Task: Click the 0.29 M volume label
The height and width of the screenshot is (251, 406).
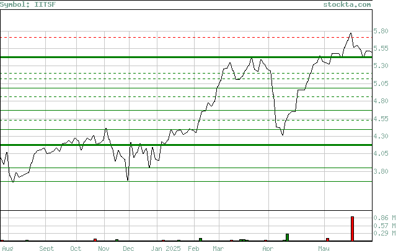Action: (x=384, y=233)
